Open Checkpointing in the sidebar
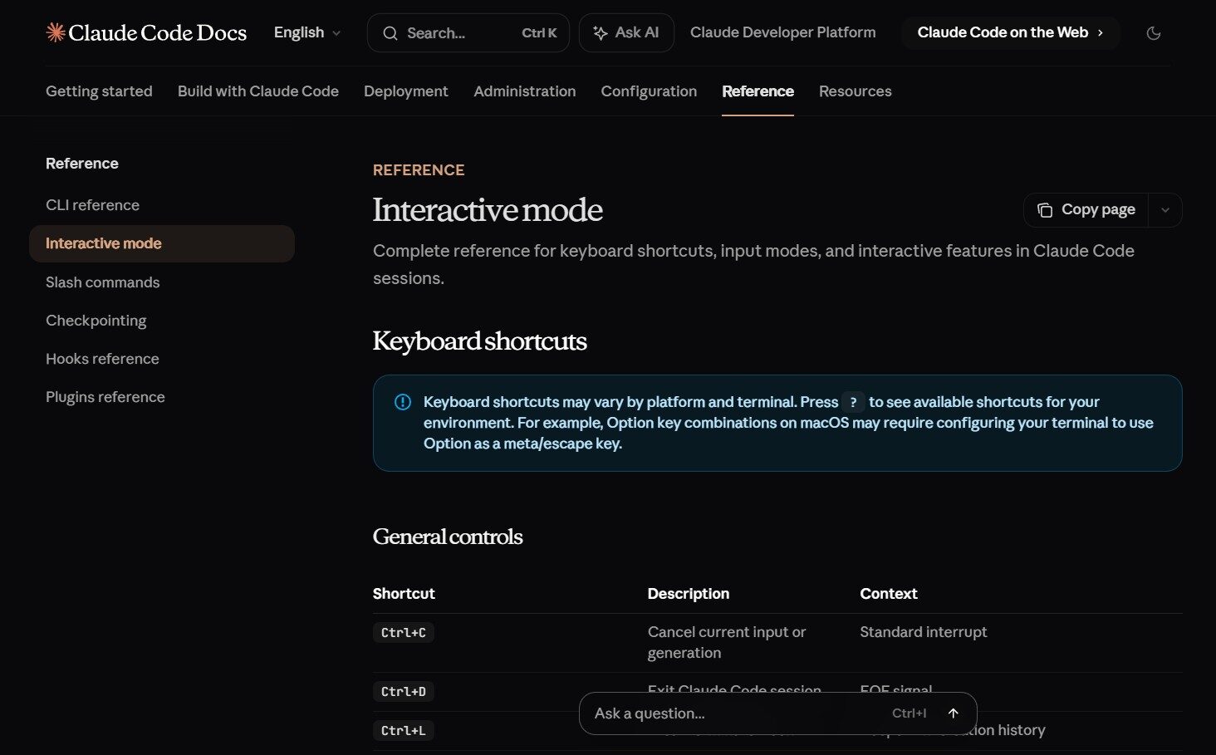The height and width of the screenshot is (755, 1216). (96, 321)
